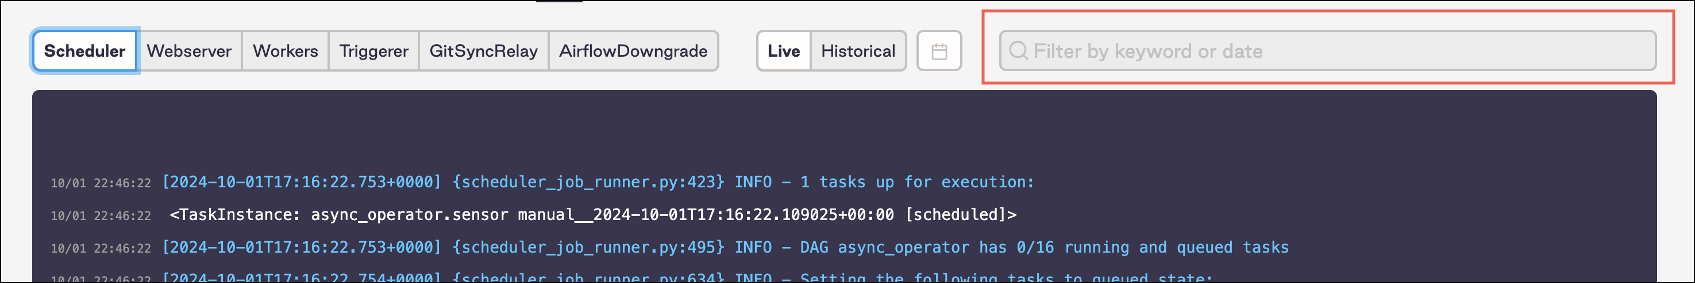This screenshot has width=1695, height=283.
Task: Click the scheduler_job_runner.py:423 source reference
Action: click(x=588, y=182)
